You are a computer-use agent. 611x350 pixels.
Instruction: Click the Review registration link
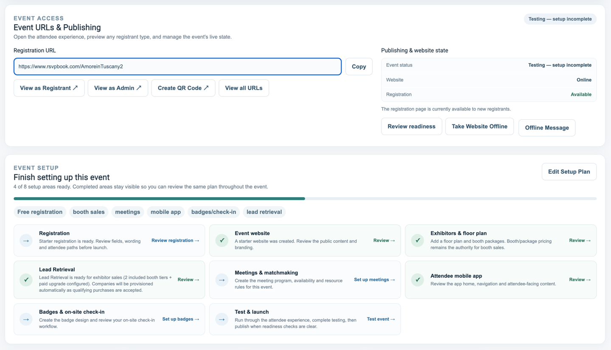click(175, 240)
